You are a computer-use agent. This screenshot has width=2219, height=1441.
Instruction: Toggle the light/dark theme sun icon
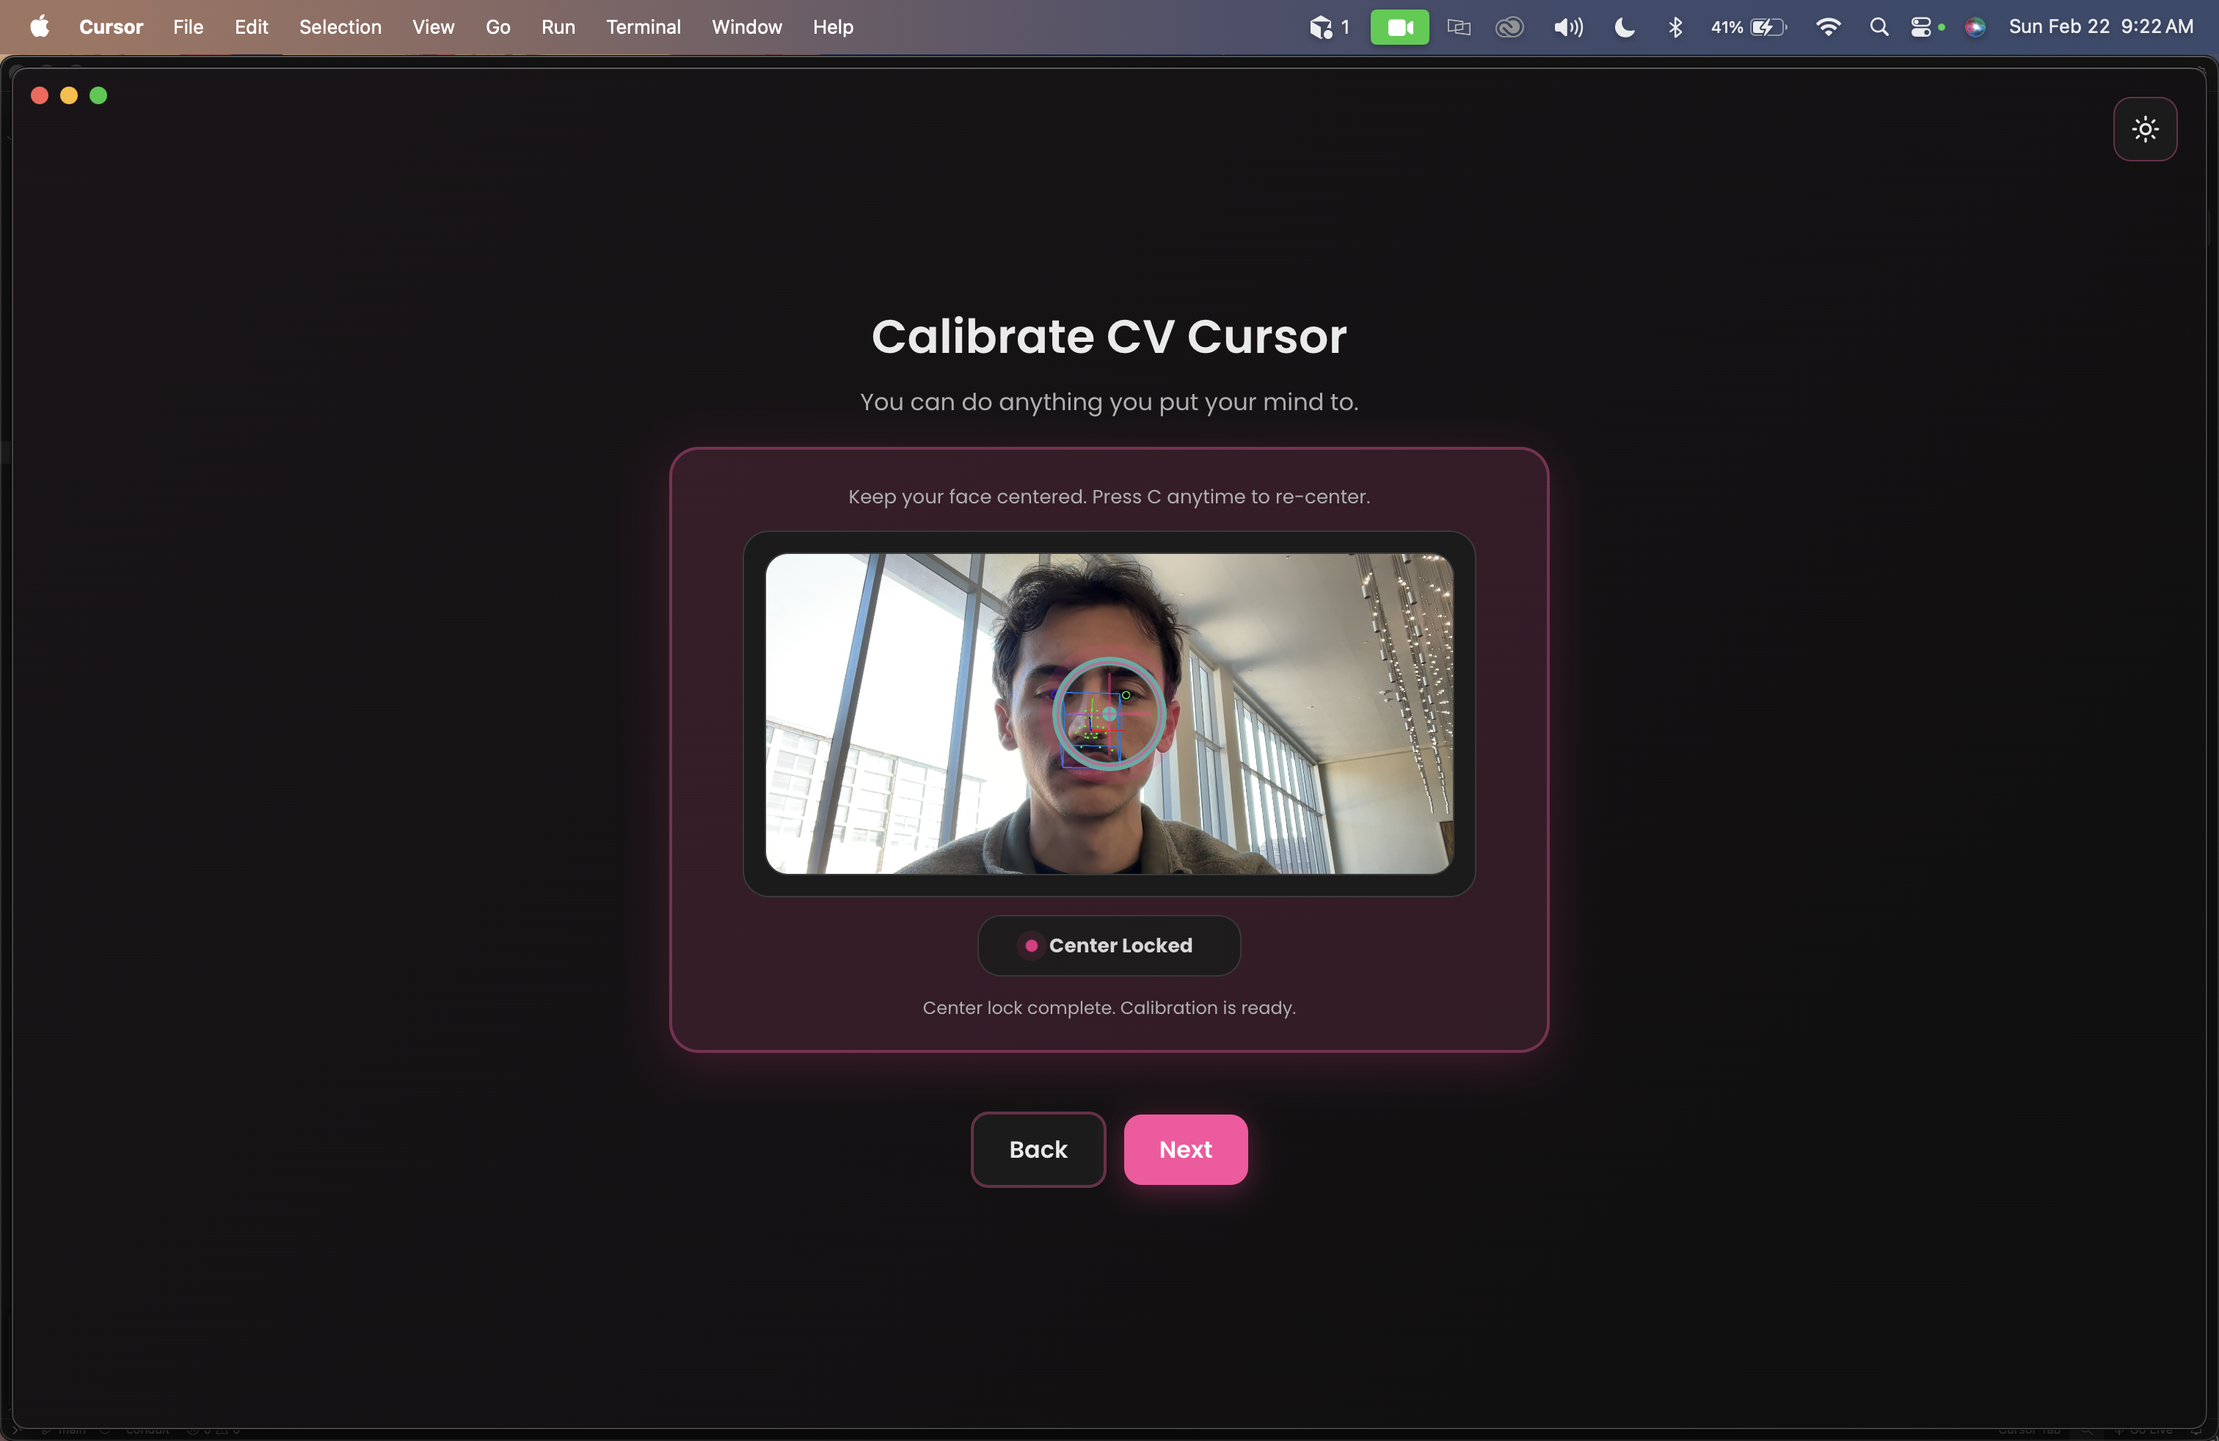tap(2144, 128)
